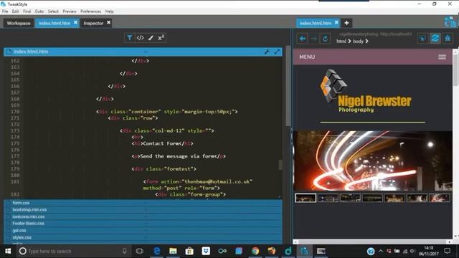Toggle the filter funnel icon in editor toolbar
The width and height of the screenshot is (459, 258).
pos(129,38)
